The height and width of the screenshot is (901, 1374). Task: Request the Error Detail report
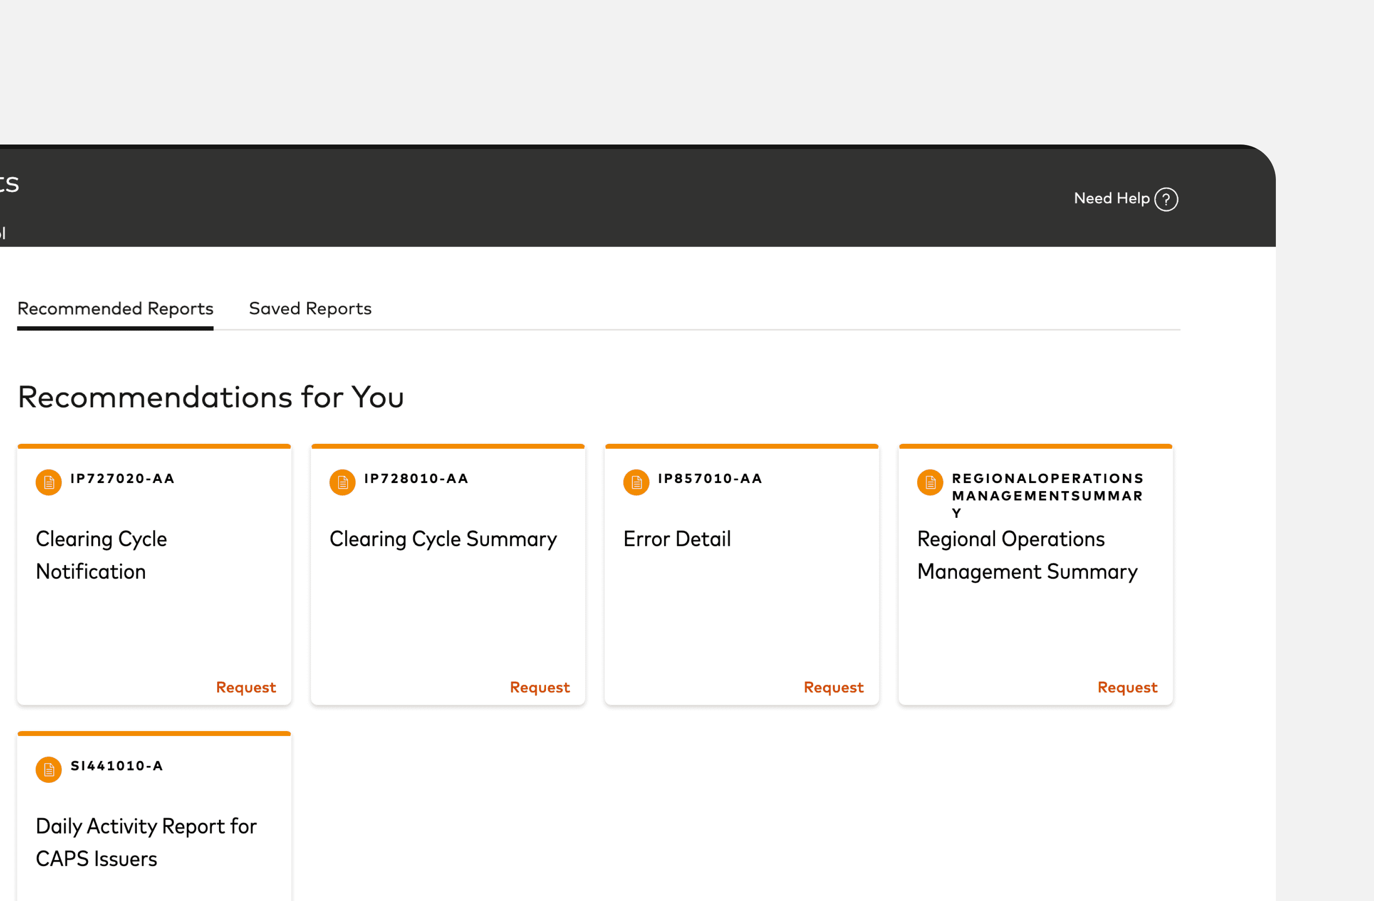834,687
